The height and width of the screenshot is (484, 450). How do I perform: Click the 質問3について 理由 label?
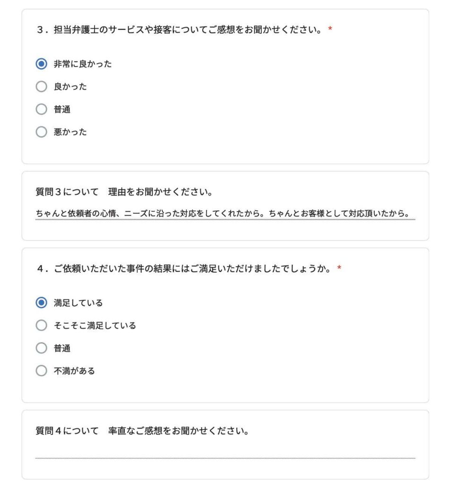click(x=124, y=192)
